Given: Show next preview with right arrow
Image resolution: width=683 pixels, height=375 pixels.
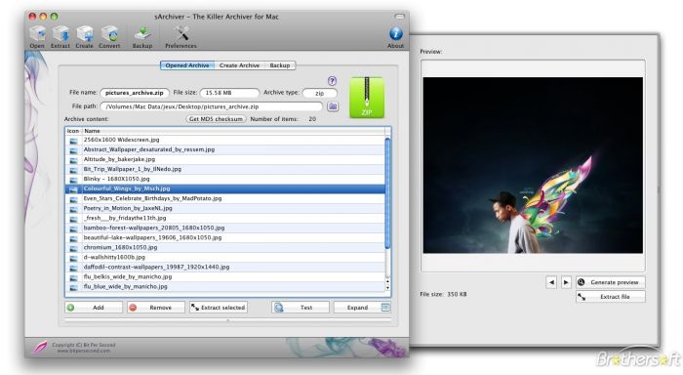Looking at the screenshot, I should pos(565,282).
